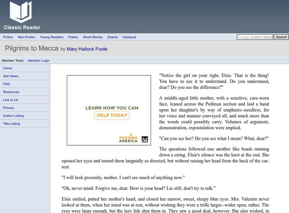
Task: Click inside the Google Custom Search box
Action: (254, 37)
